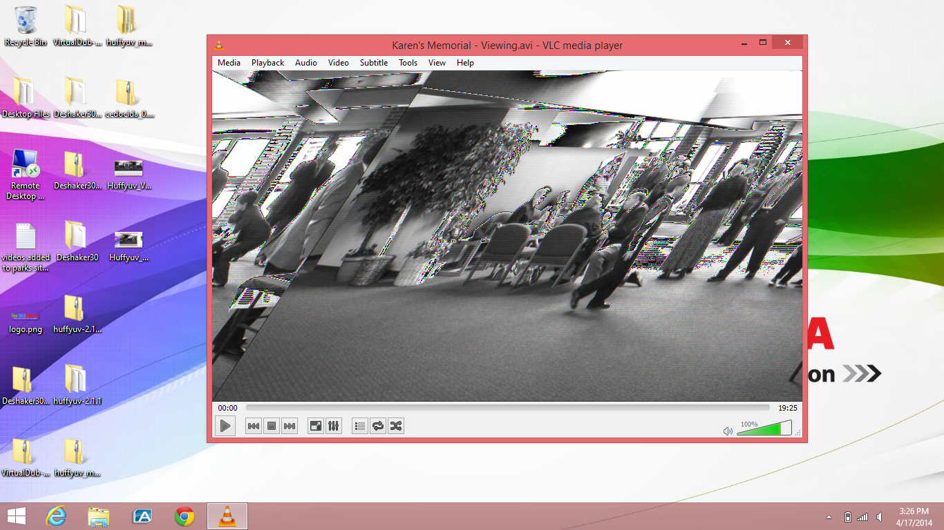The height and width of the screenshot is (530, 944).
Task: Select the VirtualDub zip archive icon
Action: [x=26, y=457]
